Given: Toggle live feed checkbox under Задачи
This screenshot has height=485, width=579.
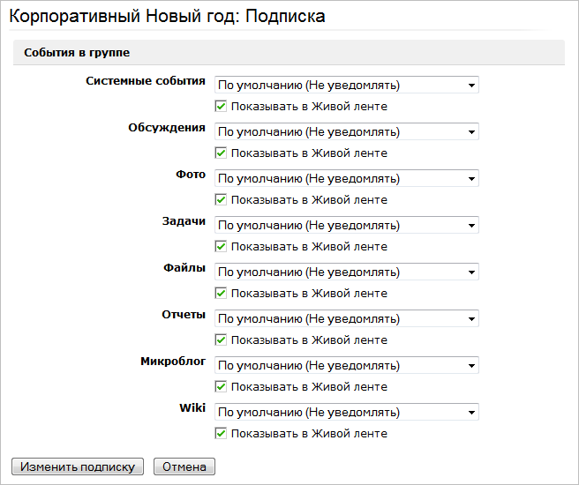Looking at the screenshot, I should 222,247.
